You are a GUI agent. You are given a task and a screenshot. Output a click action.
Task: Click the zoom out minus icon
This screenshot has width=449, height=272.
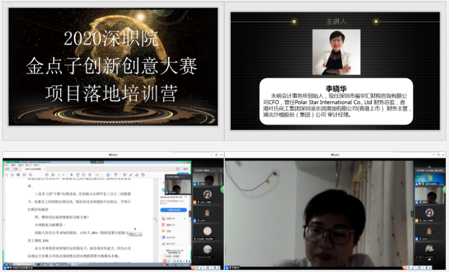83,175
